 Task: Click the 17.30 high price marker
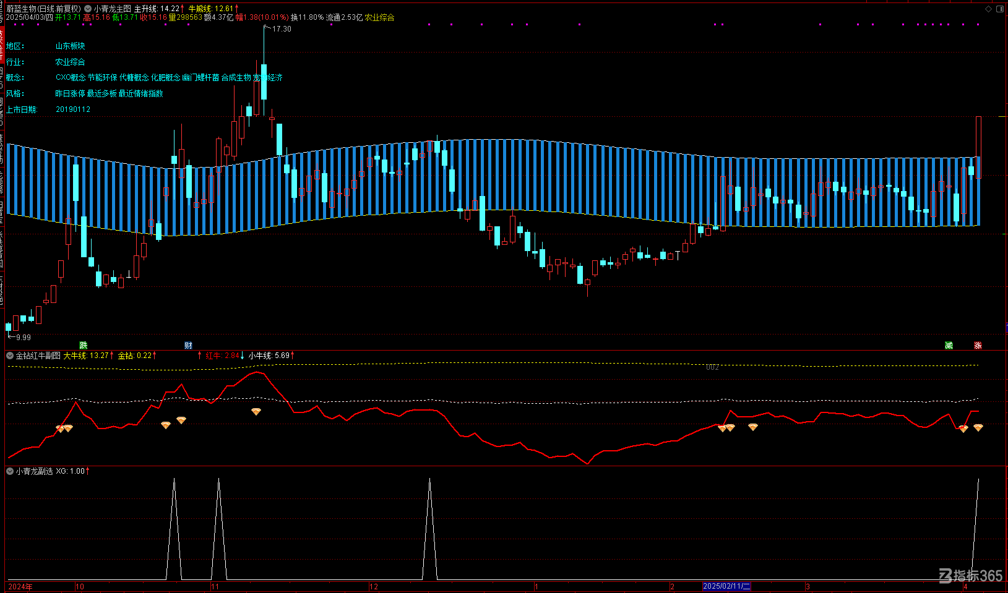[282, 29]
